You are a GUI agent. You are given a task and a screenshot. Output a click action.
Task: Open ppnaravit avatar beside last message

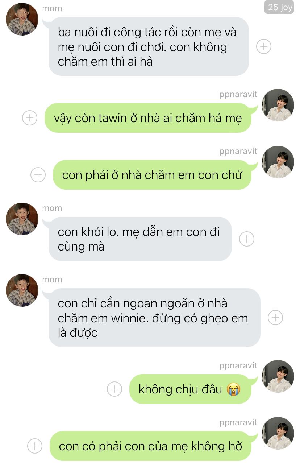pyautogui.click(x=278, y=433)
